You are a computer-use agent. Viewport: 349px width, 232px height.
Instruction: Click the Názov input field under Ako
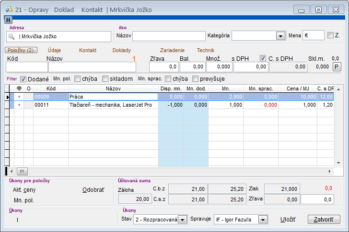(x=168, y=36)
